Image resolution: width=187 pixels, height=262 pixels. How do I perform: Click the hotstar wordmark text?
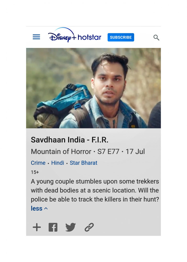[x=89, y=37]
